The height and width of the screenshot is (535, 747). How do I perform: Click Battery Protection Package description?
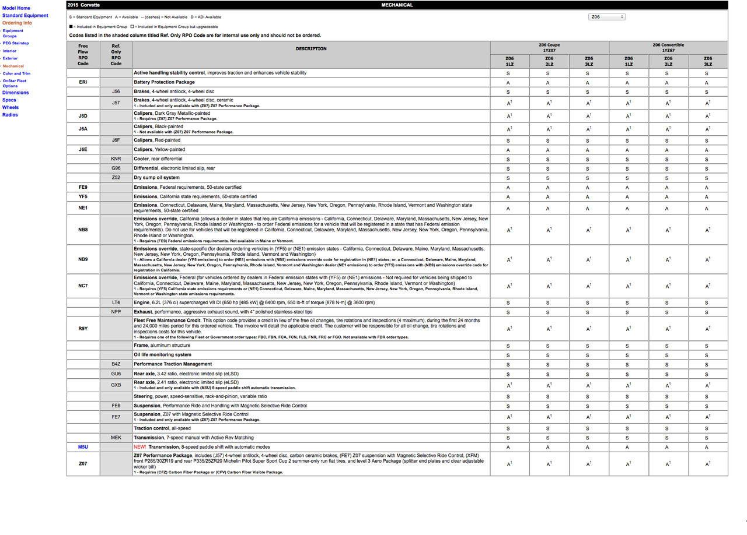(x=165, y=82)
